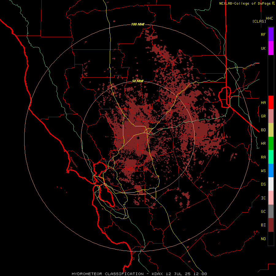276x276 pixels.
Task: Click the RF purple legend swatch
Action: coord(271,34)
